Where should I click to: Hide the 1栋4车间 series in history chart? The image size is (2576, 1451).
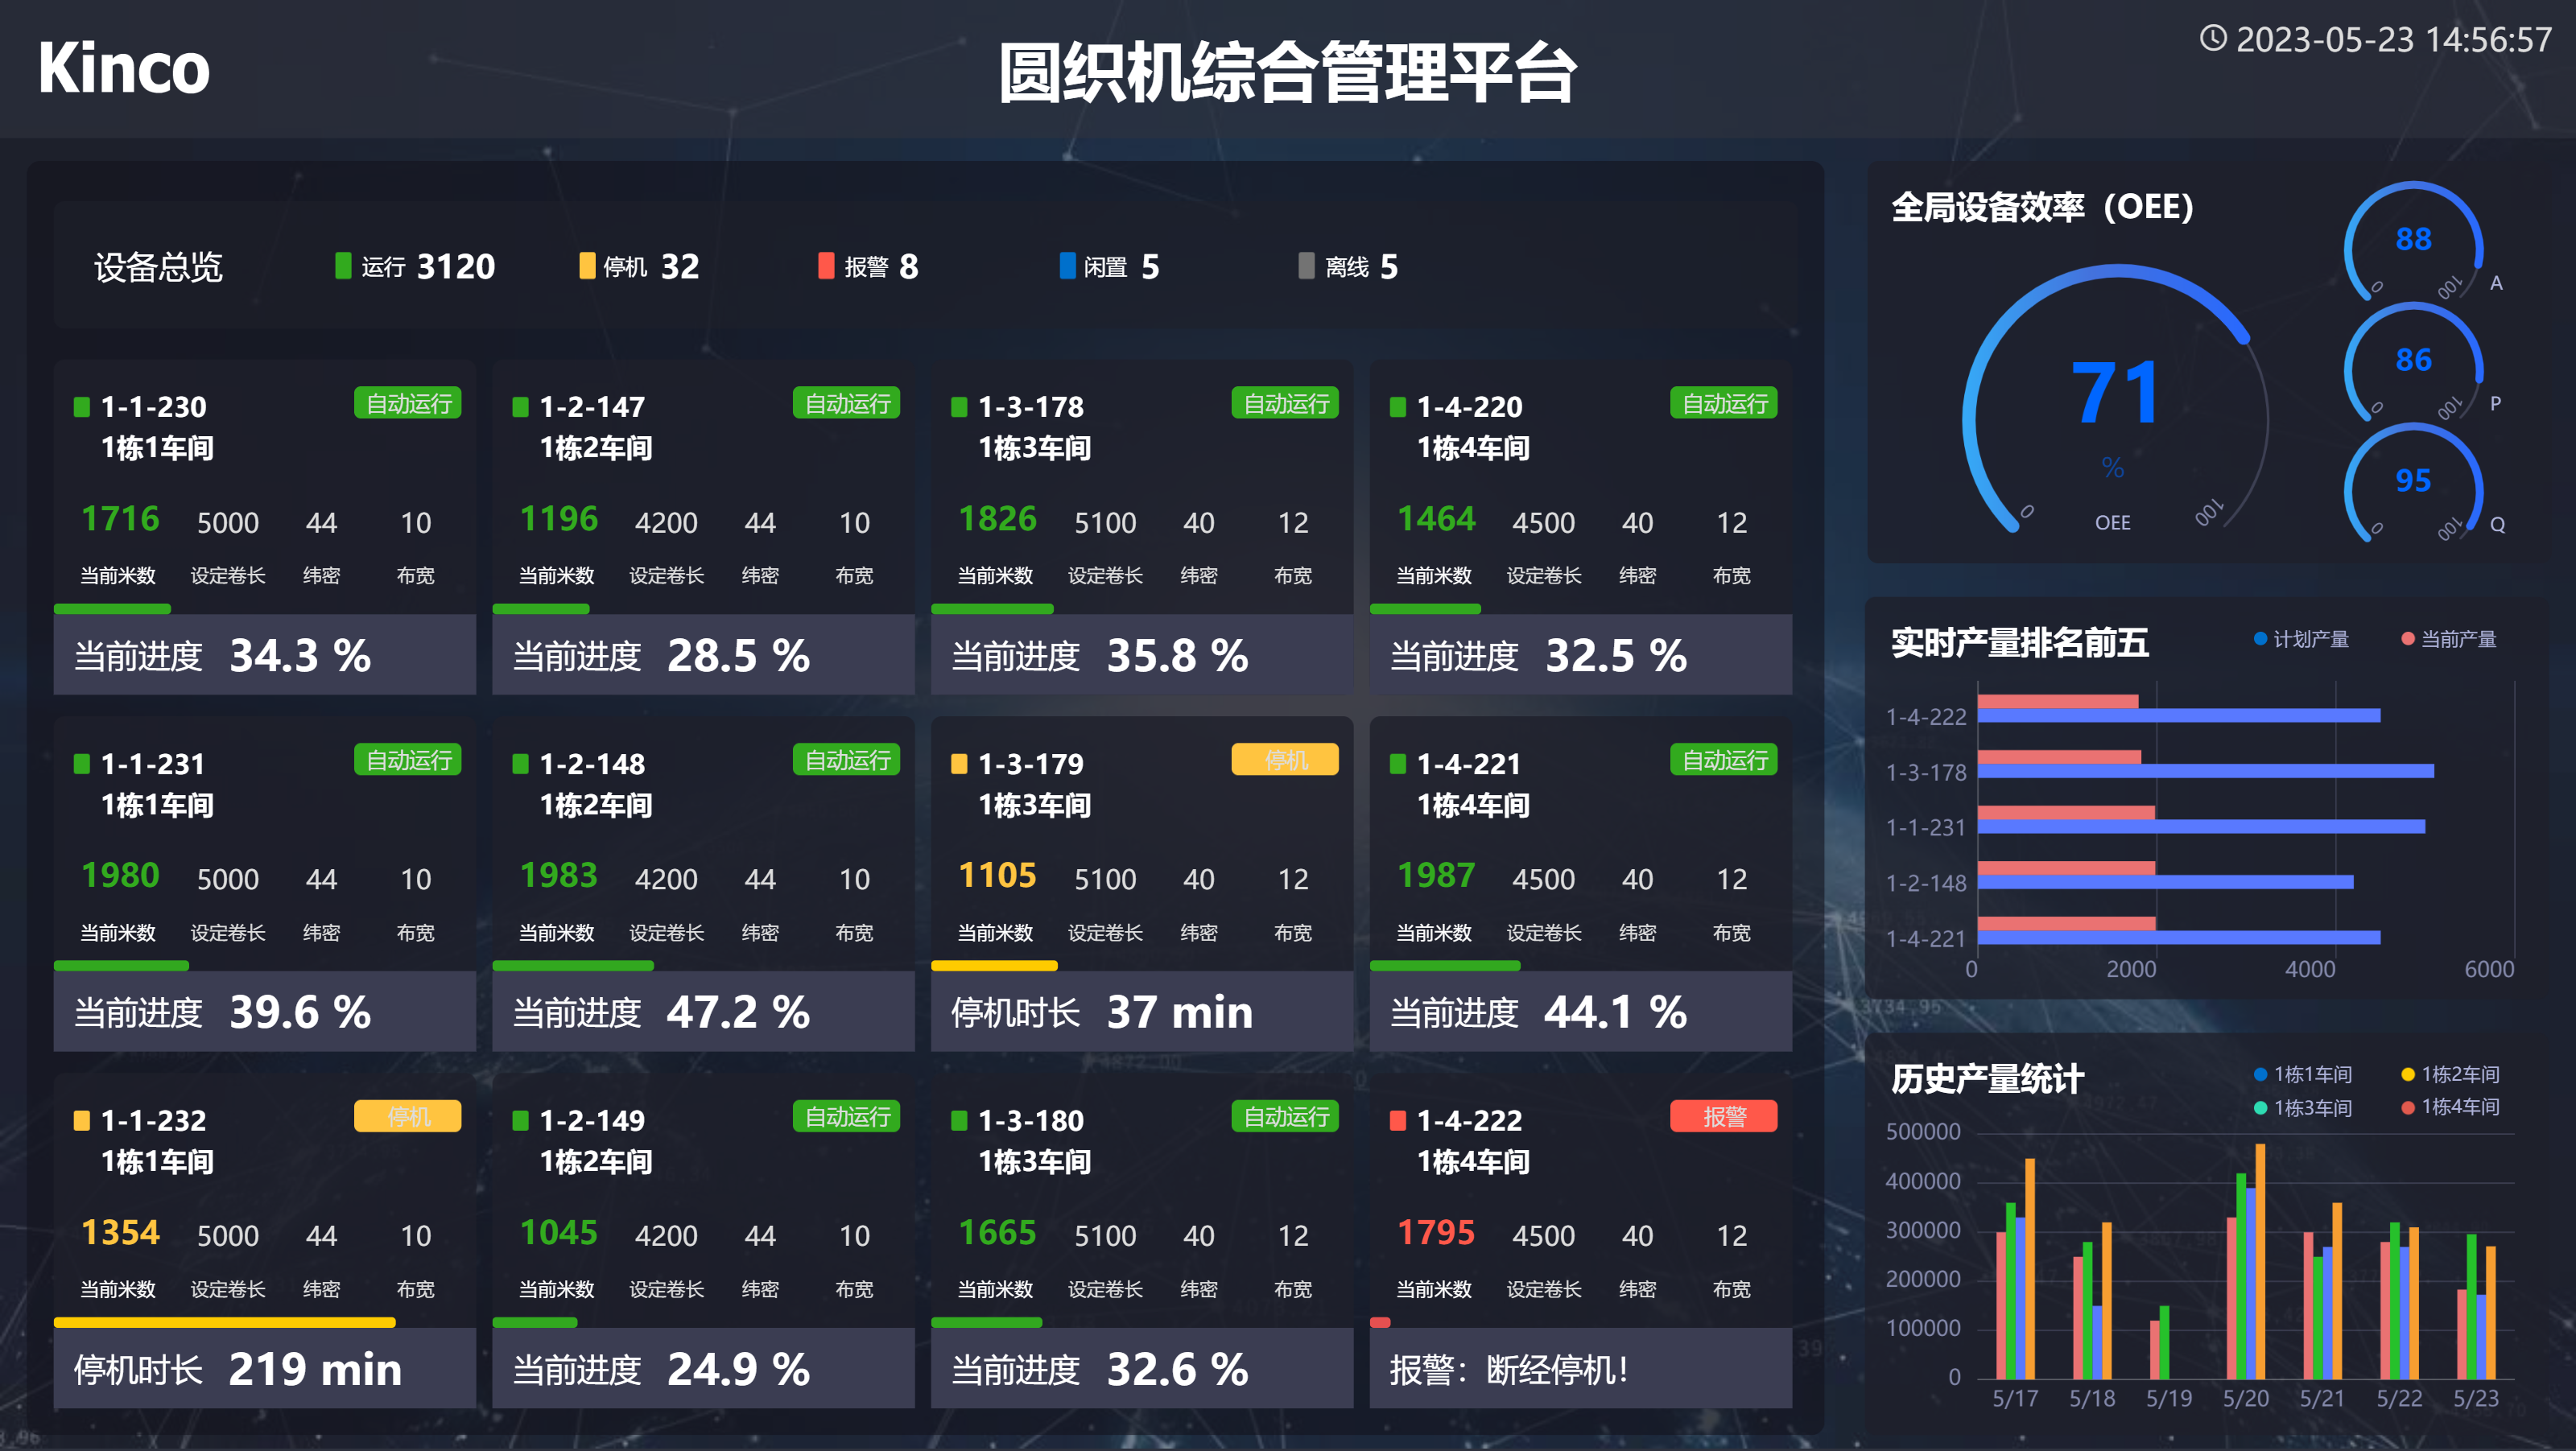(2449, 1107)
